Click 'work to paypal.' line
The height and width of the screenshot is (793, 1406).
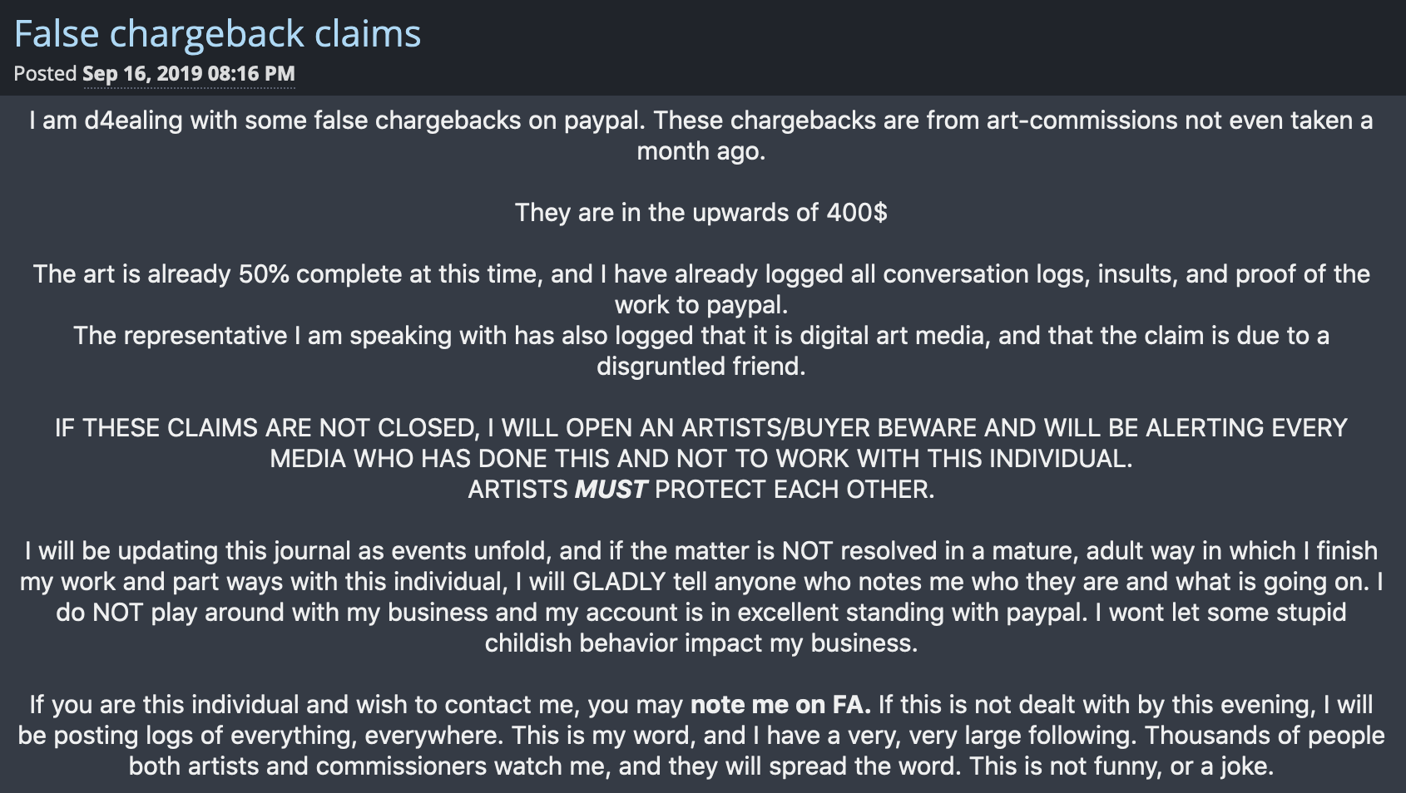pos(701,305)
